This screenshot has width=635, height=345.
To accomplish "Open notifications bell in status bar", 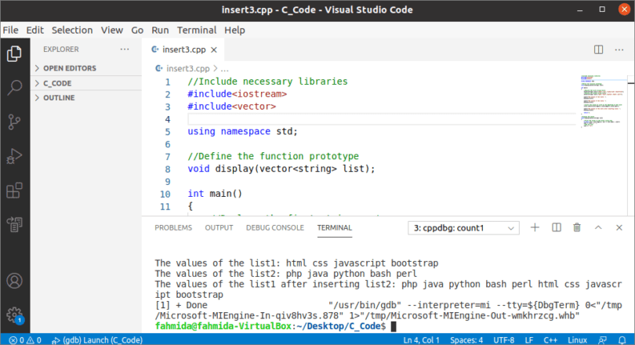I will (x=622, y=340).
